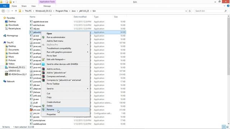
Task: Choose Create shortcut
Action: [x=65, y=102]
